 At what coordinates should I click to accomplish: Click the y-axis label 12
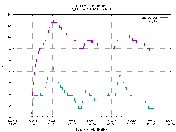click(9, 26)
